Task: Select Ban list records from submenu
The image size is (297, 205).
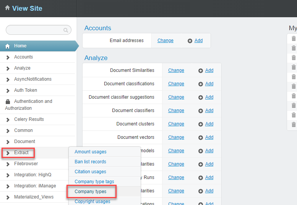Action: [x=90, y=162]
